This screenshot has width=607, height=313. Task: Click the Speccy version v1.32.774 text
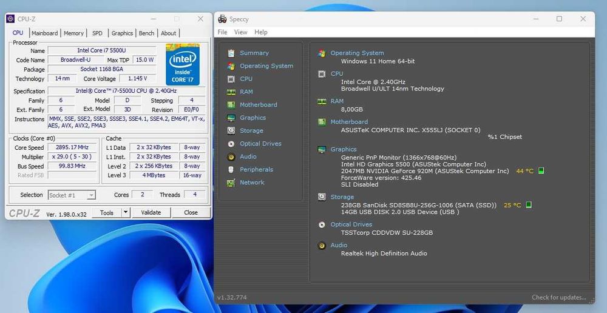pos(232,297)
